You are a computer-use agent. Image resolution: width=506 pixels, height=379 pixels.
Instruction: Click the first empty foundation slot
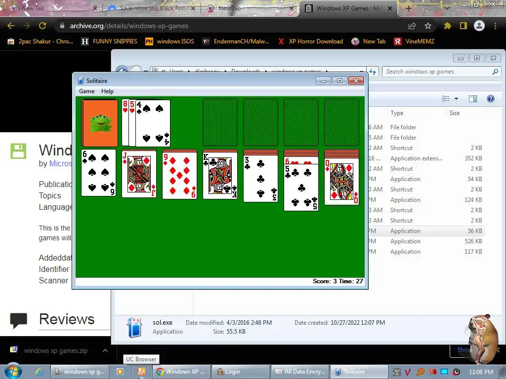coord(220,123)
